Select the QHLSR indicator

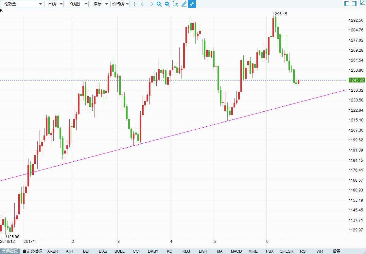point(287,251)
